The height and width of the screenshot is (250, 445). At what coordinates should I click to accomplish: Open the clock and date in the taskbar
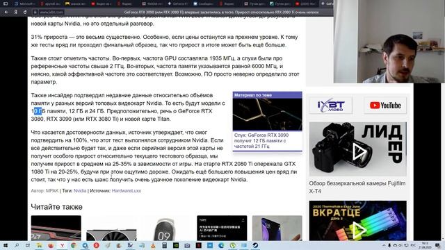pos(425,245)
